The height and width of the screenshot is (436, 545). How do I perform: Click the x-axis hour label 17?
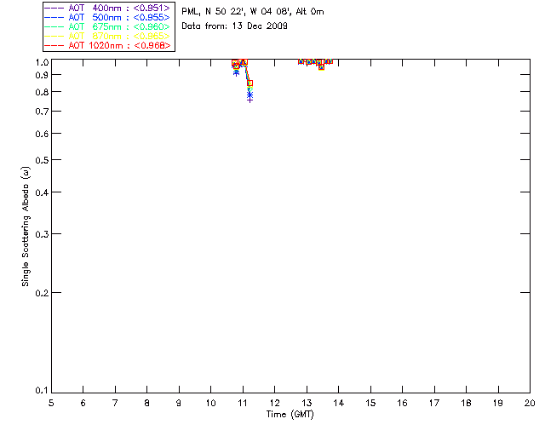pos(434,403)
